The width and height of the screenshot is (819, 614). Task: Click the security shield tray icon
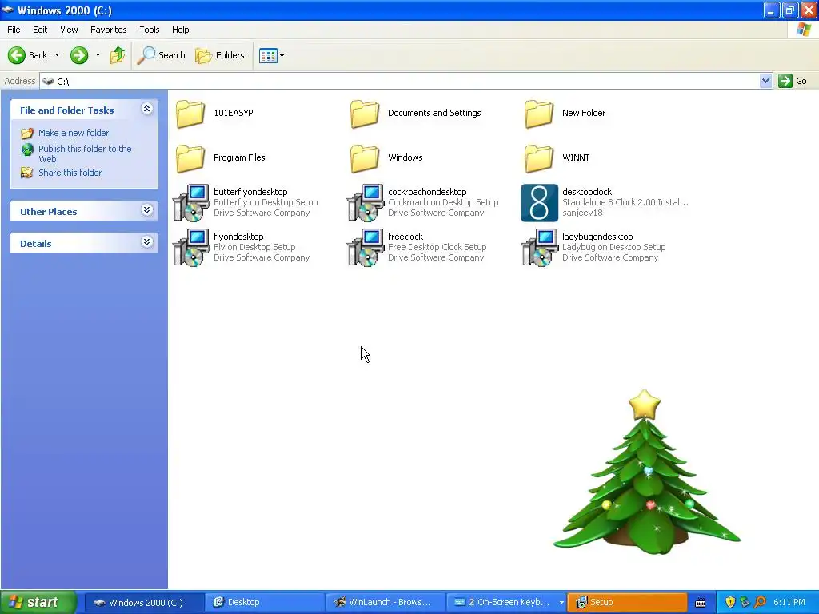click(x=730, y=602)
